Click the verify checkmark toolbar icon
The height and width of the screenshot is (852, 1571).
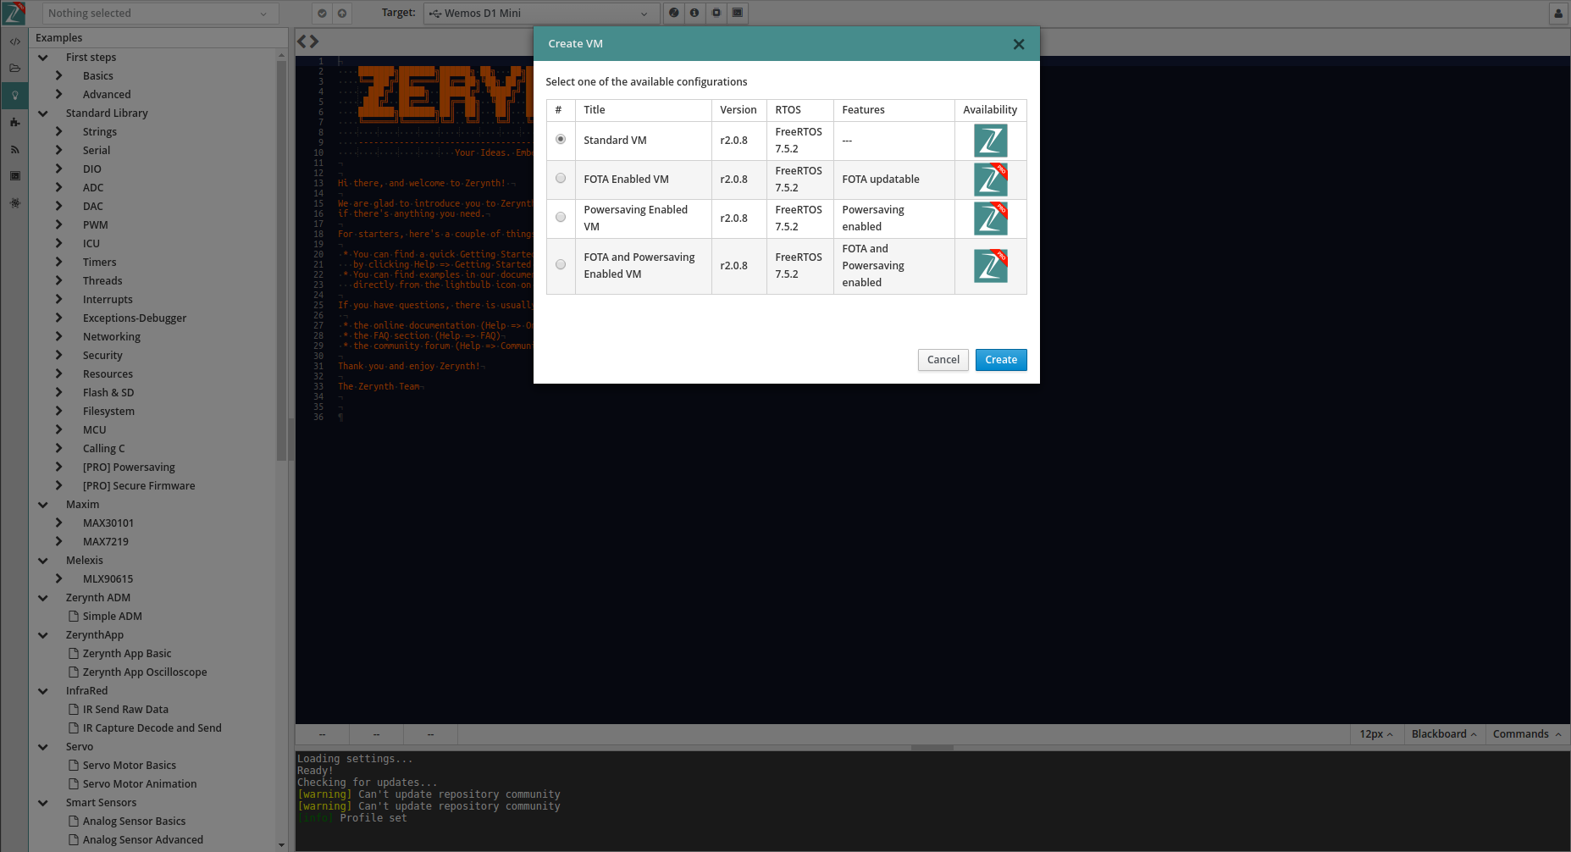click(x=322, y=13)
